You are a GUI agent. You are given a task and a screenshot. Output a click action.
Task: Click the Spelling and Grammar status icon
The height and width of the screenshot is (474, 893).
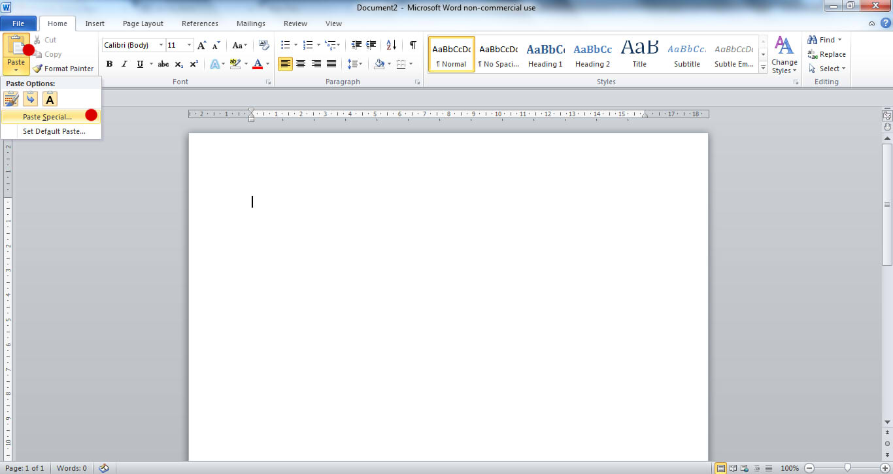(104, 468)
